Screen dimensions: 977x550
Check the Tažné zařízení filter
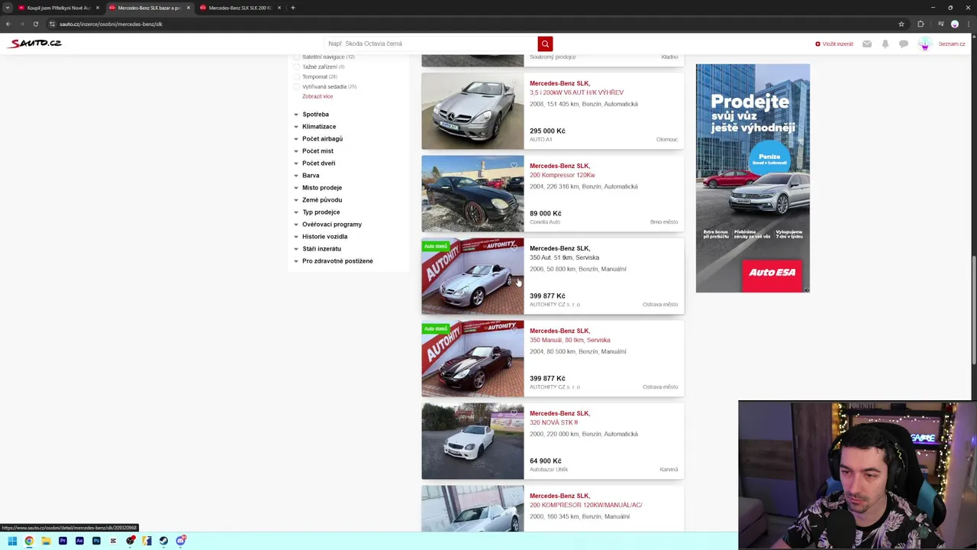(x=297, y=67)
